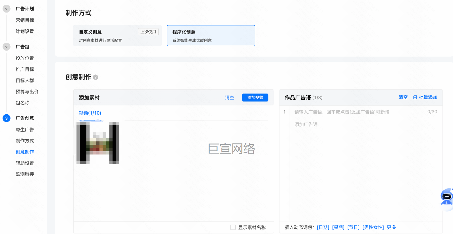Select the uploaded video thumbnail
Viewport: 453px width, 234px height.
click(98, 143)
